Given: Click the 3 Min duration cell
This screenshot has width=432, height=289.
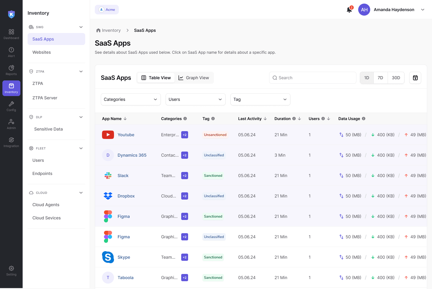Looking at the screenshot, I should point(280,155).
